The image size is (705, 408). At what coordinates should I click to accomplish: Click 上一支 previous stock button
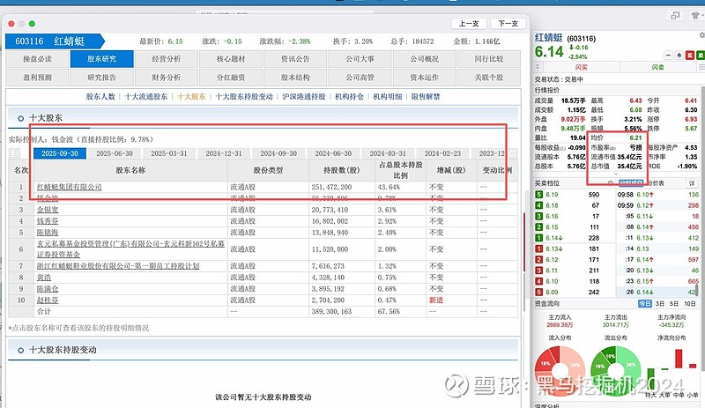pos(469,24)
